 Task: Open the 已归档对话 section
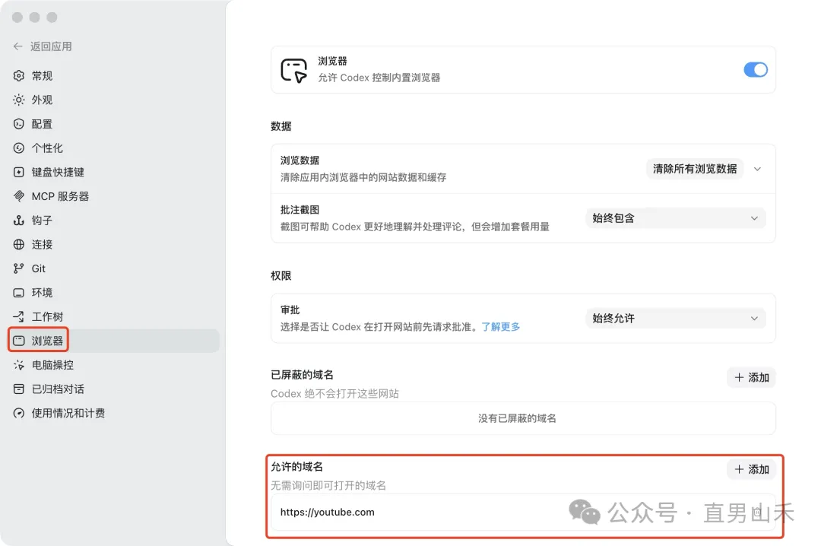tap(114, 389)
